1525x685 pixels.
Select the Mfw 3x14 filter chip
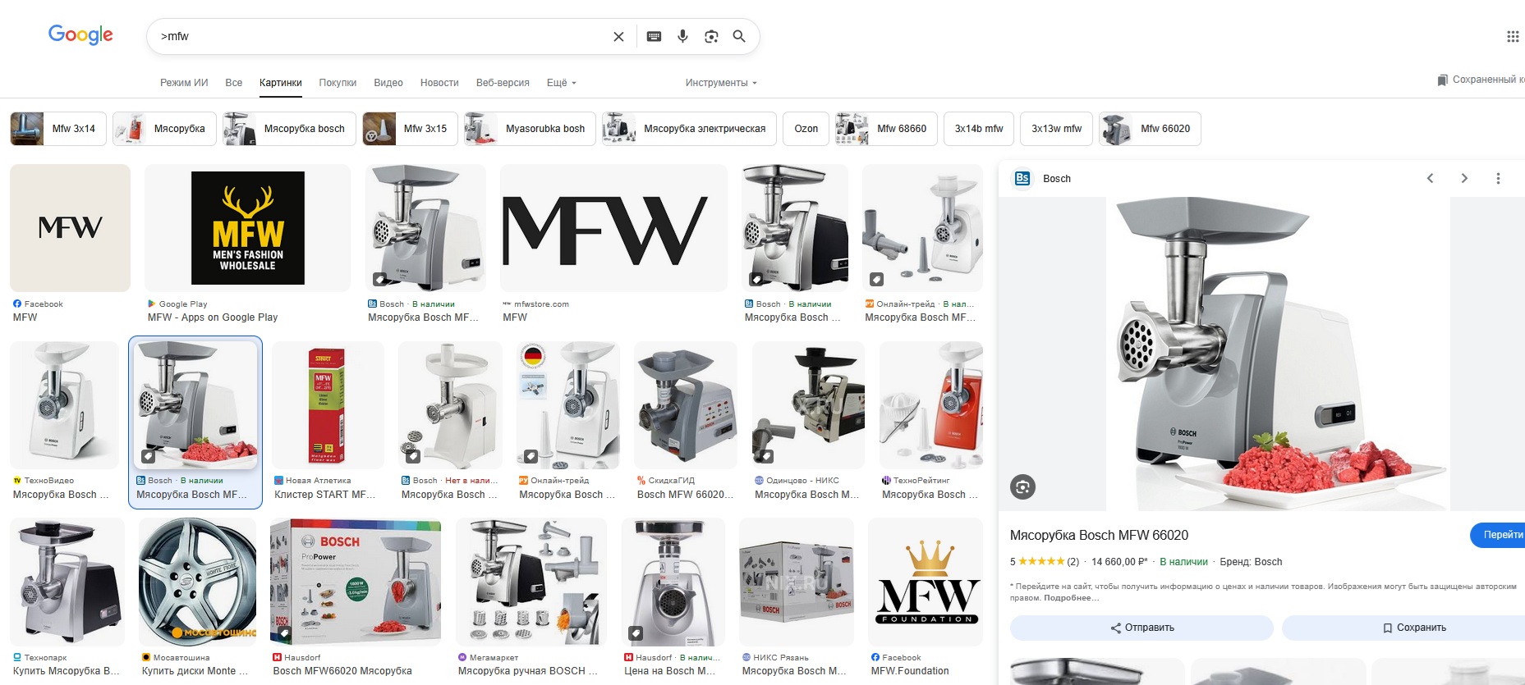pos(58,129)
